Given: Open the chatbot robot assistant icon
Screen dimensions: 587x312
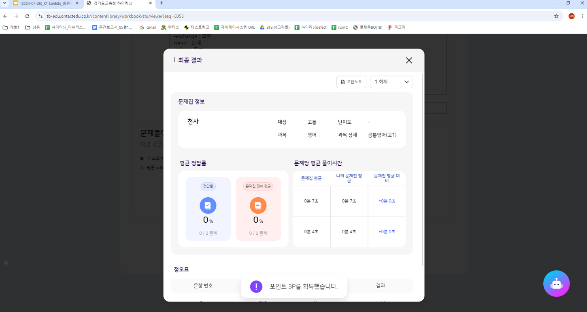Looking at the screenshot, I should 556,284.
